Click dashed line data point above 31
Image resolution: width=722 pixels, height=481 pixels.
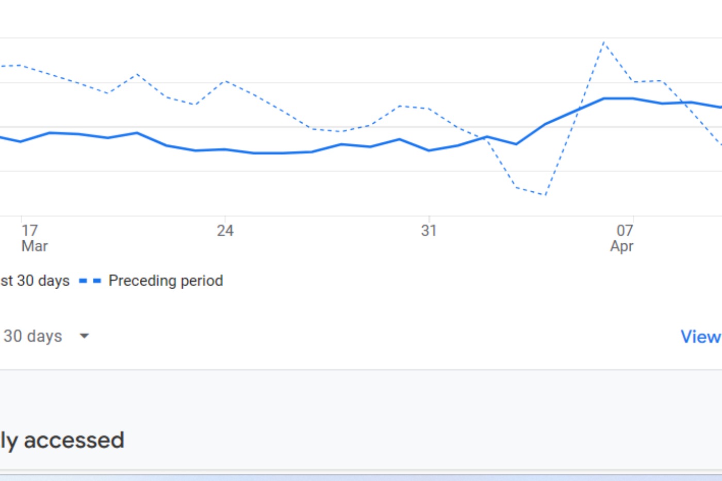[429, 108]
